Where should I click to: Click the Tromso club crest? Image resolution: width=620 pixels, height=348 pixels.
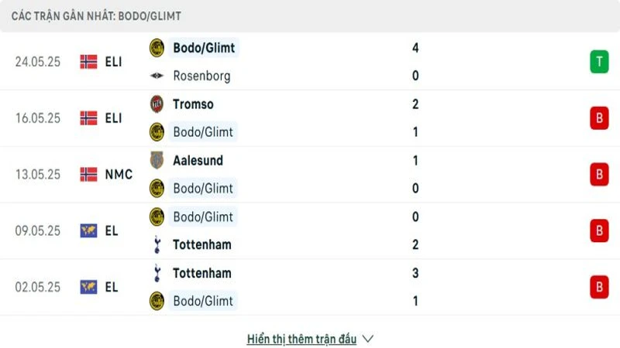pyautogui.click(x=157, y=104)
